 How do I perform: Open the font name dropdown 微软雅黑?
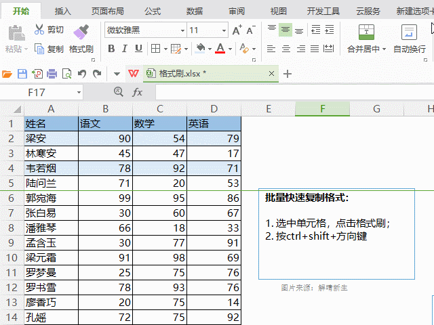[182, 30]
